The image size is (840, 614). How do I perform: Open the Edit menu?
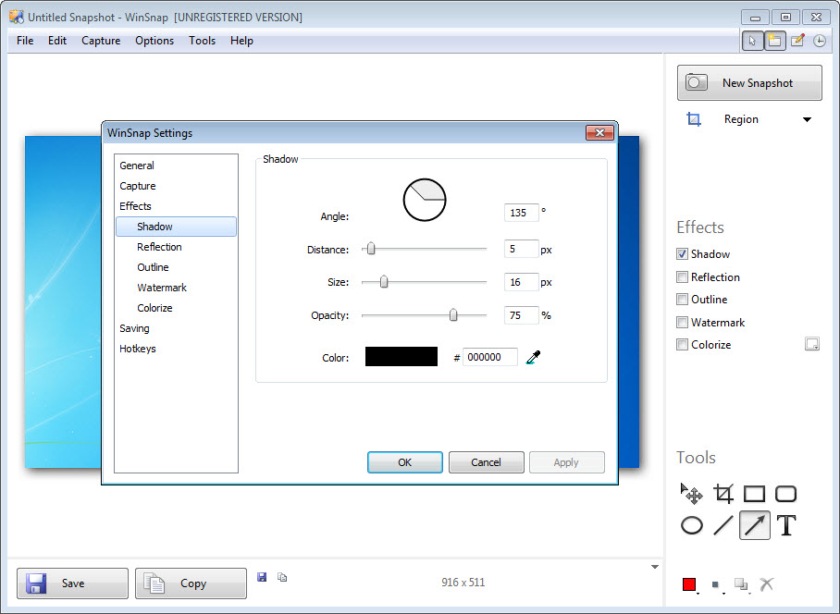[57, 41]
